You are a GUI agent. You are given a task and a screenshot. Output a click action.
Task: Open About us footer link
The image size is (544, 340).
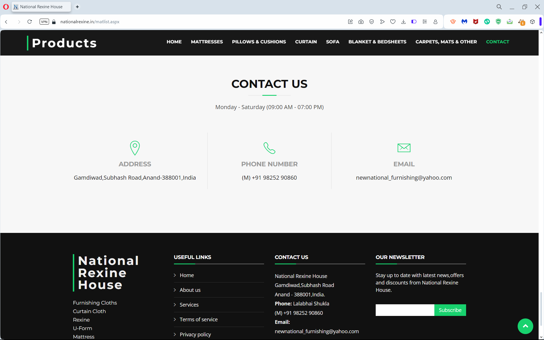(x=190, y=290)
